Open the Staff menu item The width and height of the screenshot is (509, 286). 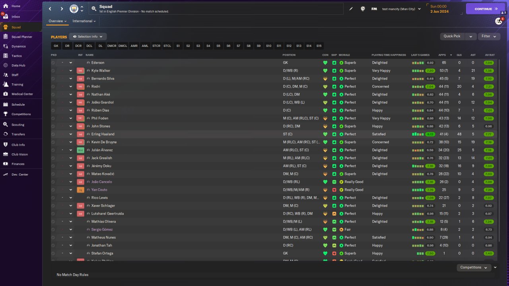point(15,75)
